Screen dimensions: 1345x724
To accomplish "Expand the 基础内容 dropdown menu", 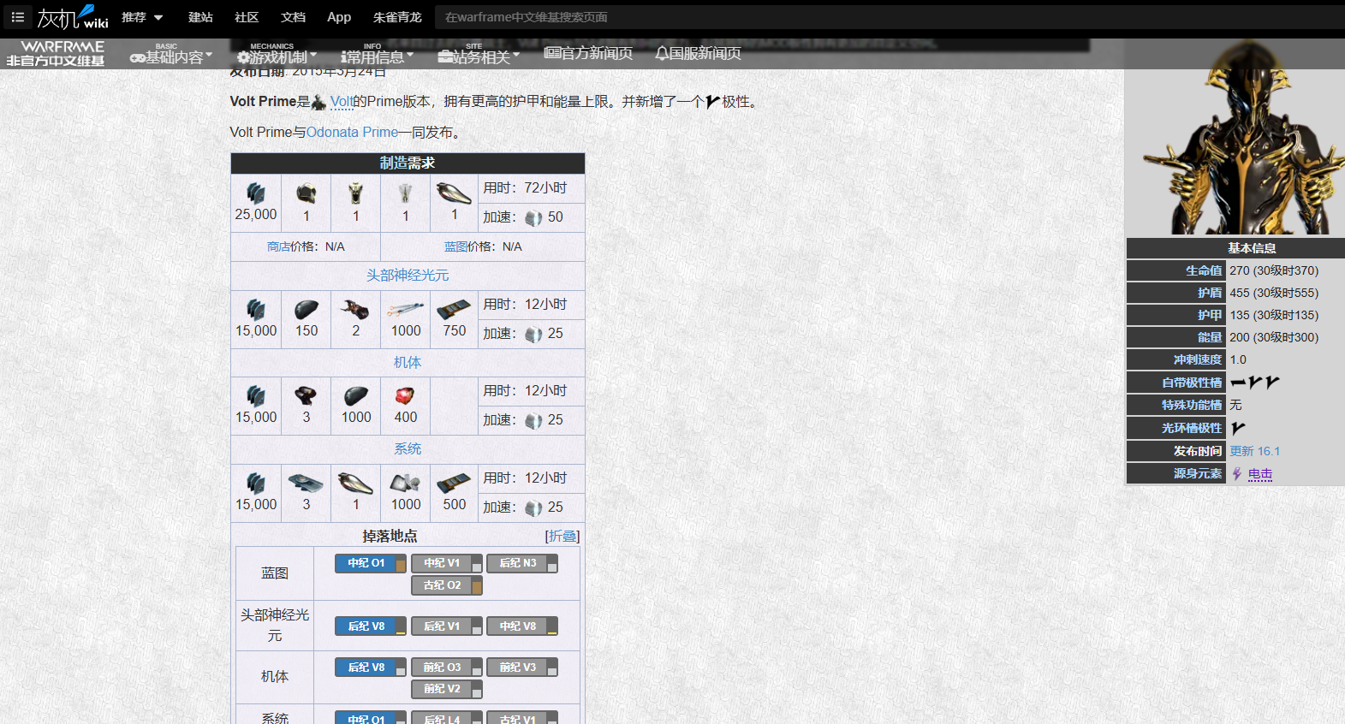I will (x=171, y=56).
